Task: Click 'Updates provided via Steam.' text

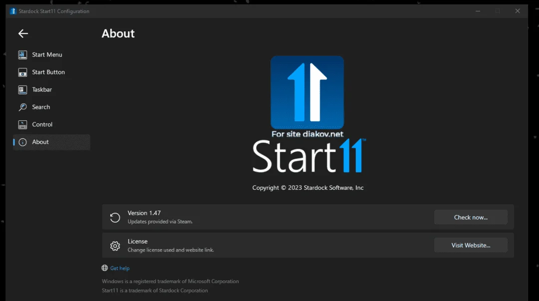Action: (x=160, y=222)
